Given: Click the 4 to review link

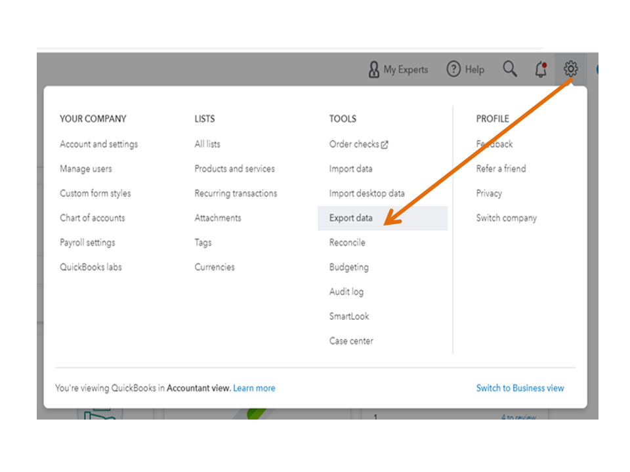Looking at the screenshot, I should pyautogui.click(x=518, y=417).
